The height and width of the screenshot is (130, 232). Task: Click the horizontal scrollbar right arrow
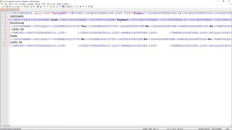pyautogui.click(x=231, y=126)
